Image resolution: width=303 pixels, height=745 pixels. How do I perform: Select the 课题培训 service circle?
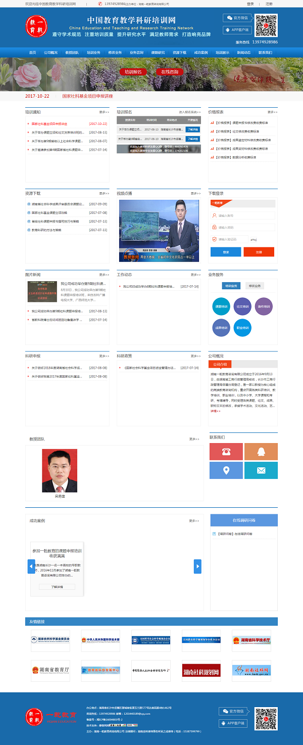[222, 307]
